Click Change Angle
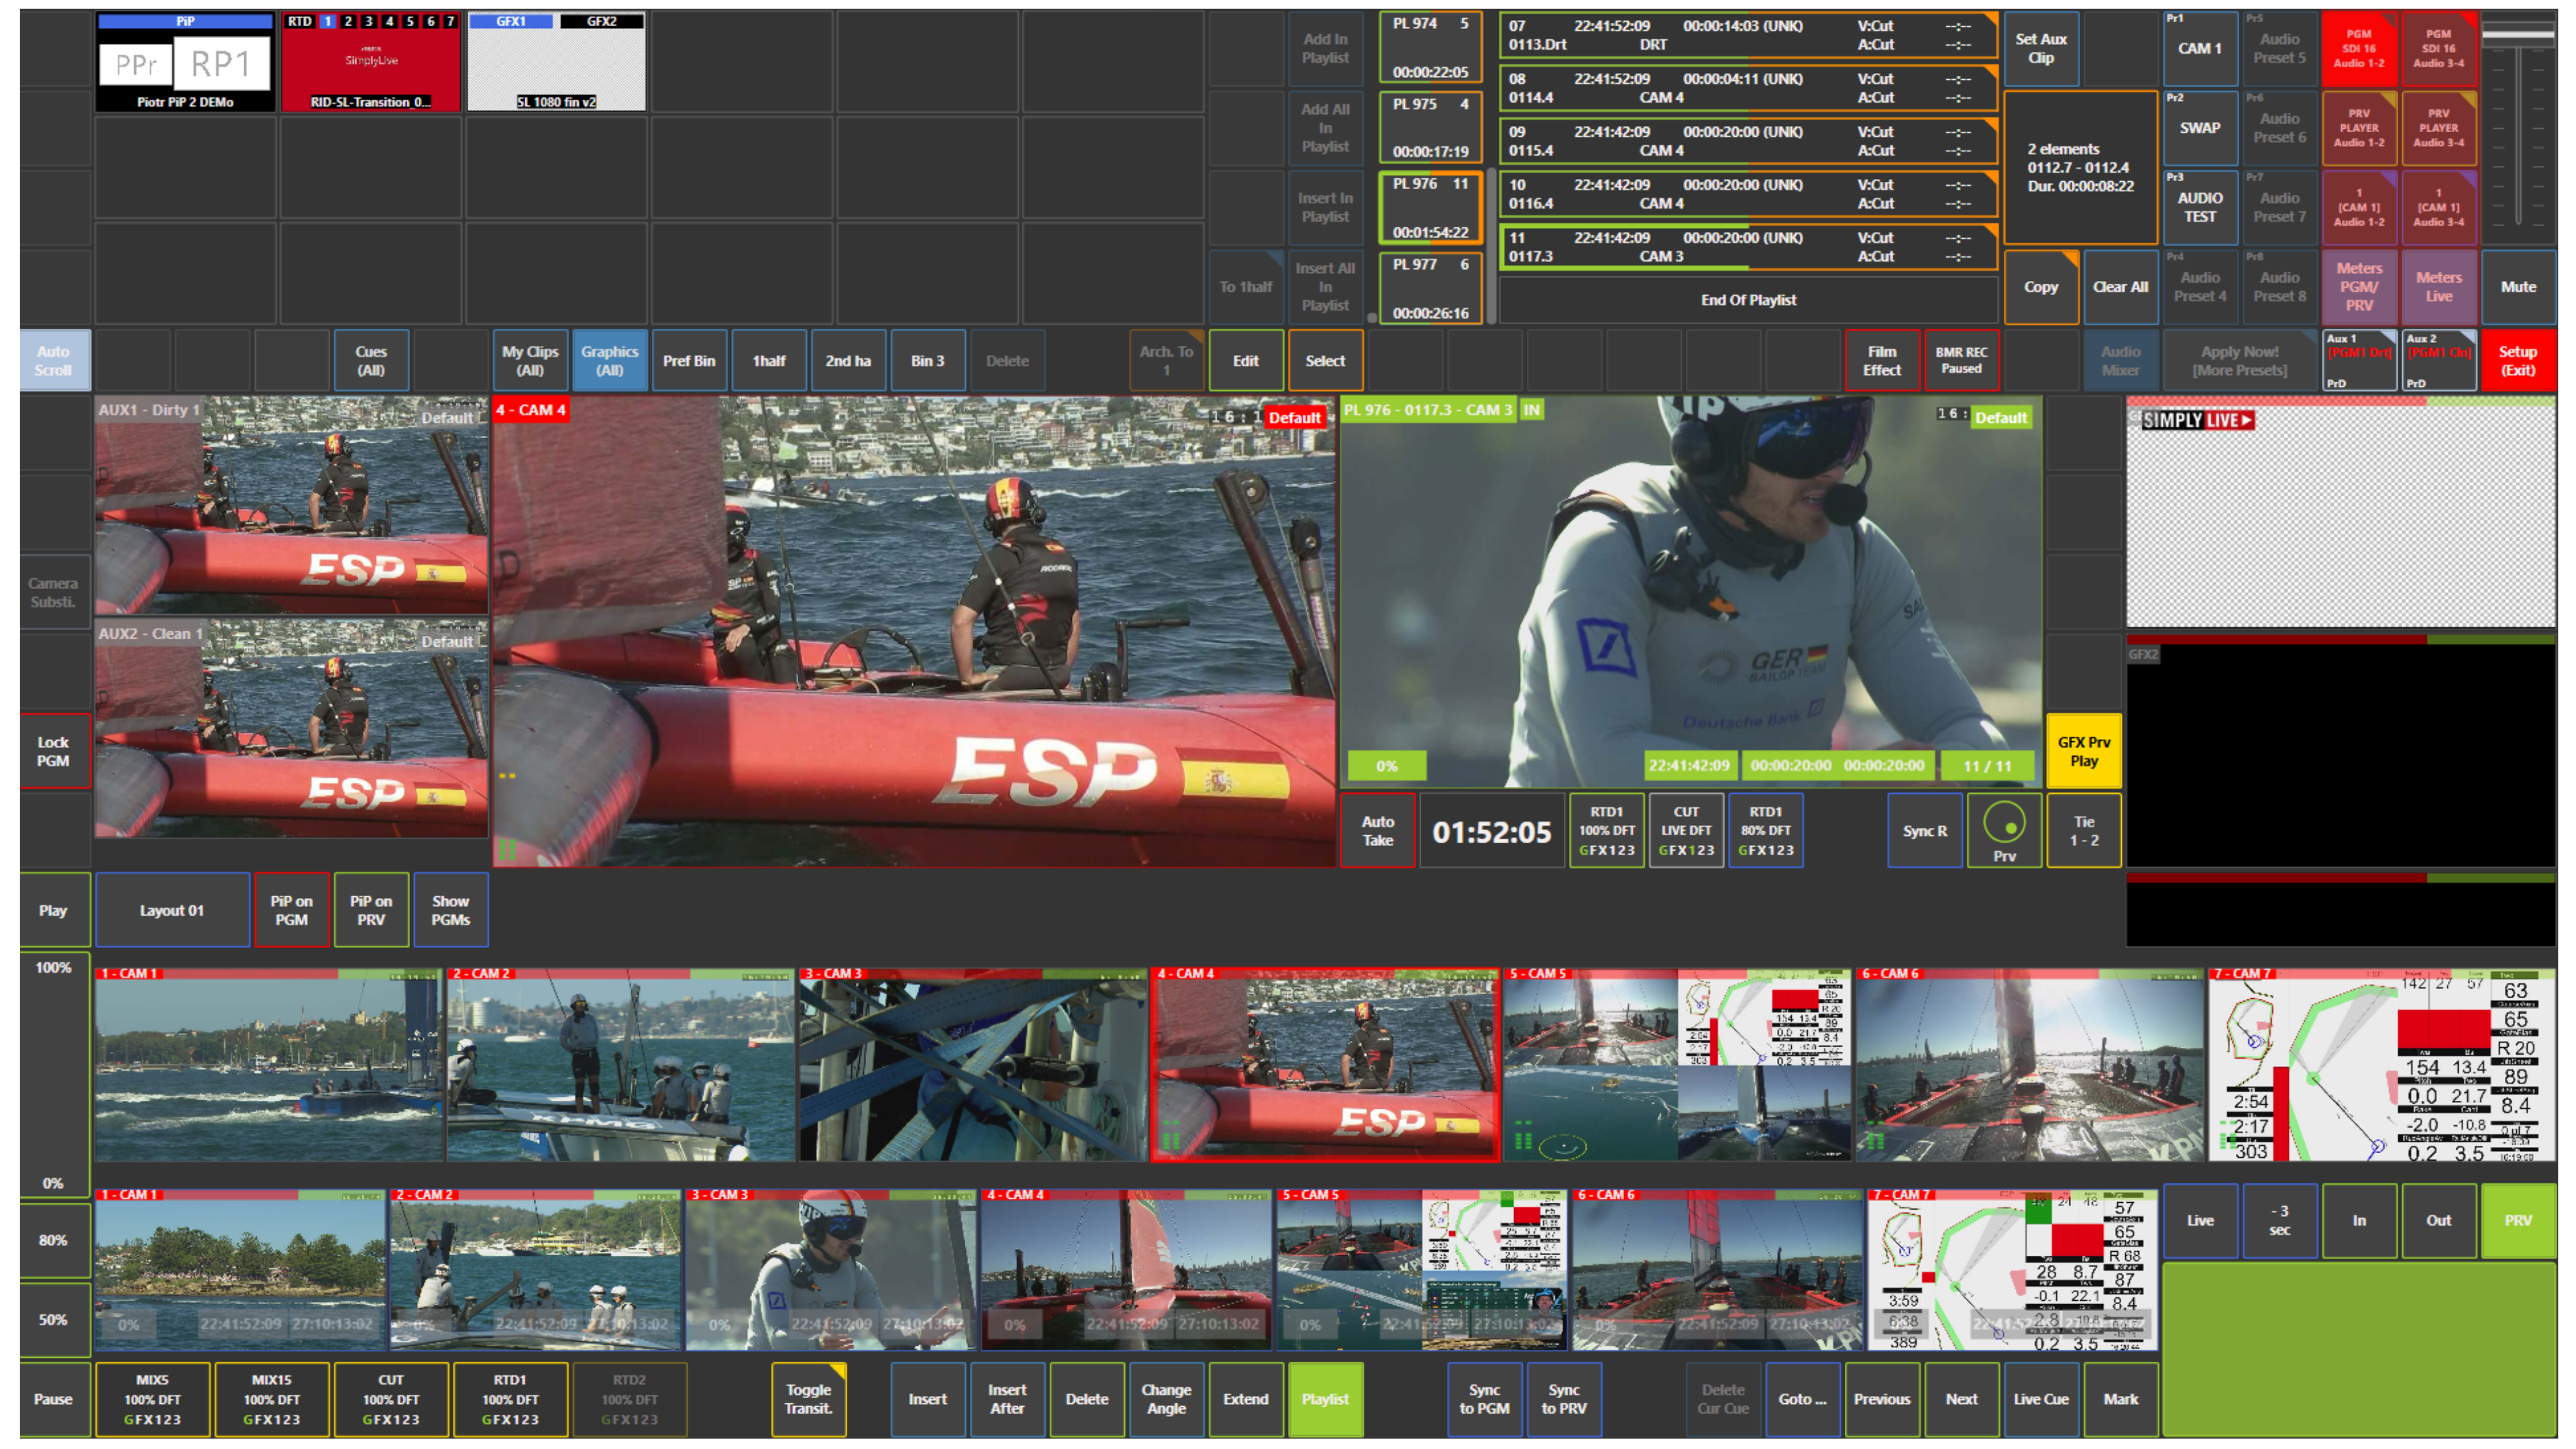Screen dimensions: 2576x1449 click(x=1166, y=1399)
